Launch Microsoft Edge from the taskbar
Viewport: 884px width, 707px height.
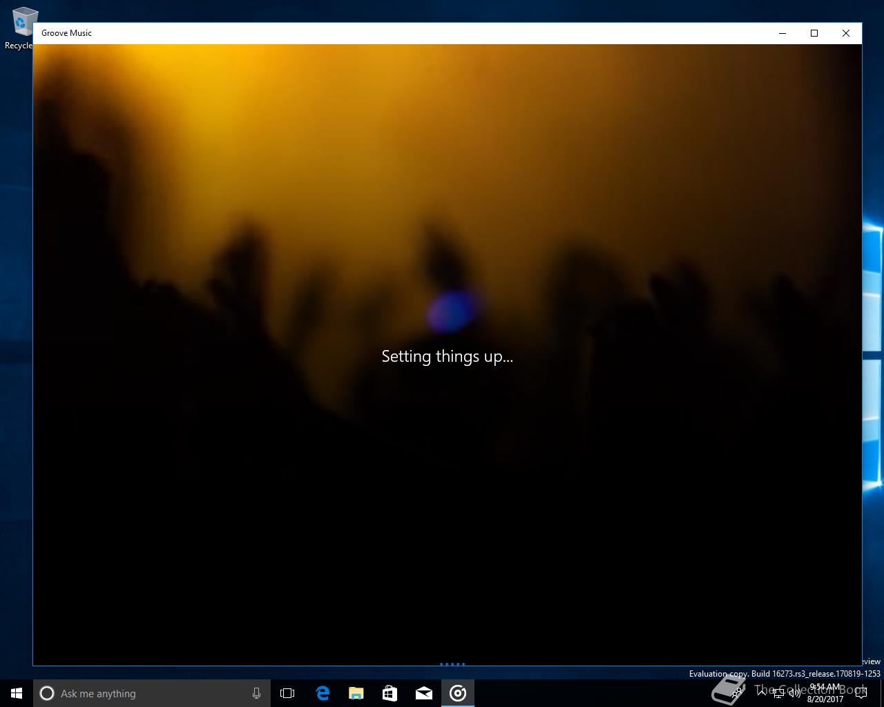pyautogui.click(x=322, y=693)
